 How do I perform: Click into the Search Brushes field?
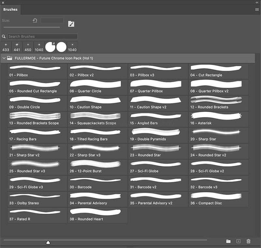click(42, 37)
